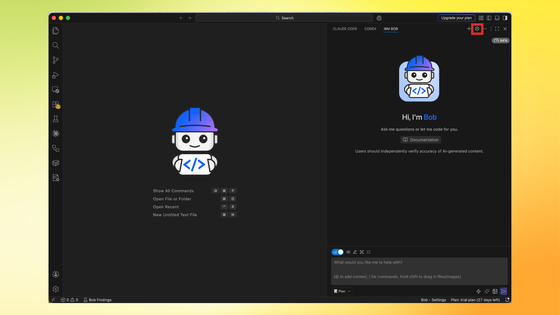Open the Extensions view with warning badge
The width and height of the screenshot is (560, 315).
55,104
